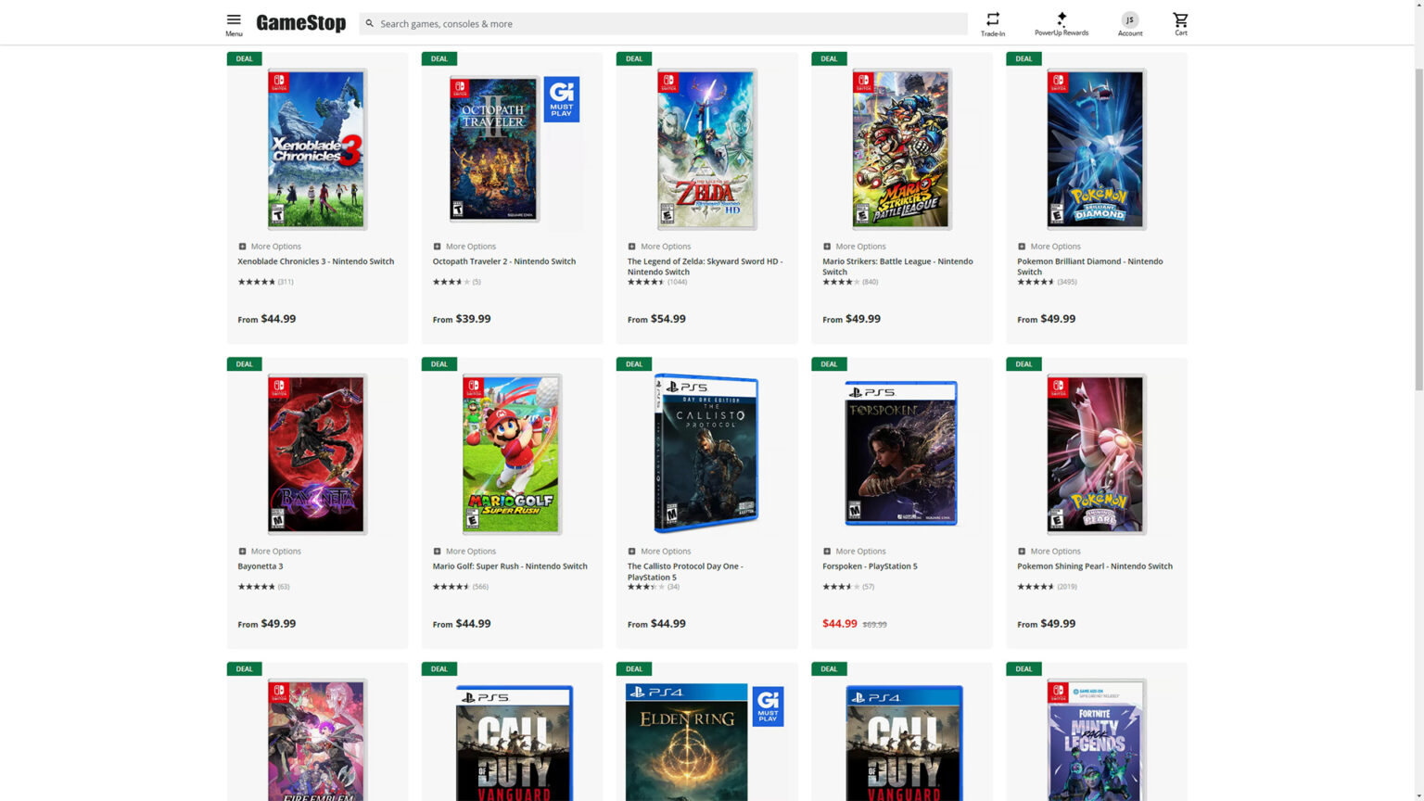
Task: Open the Account avatar icon
Action: [1129, 20]
